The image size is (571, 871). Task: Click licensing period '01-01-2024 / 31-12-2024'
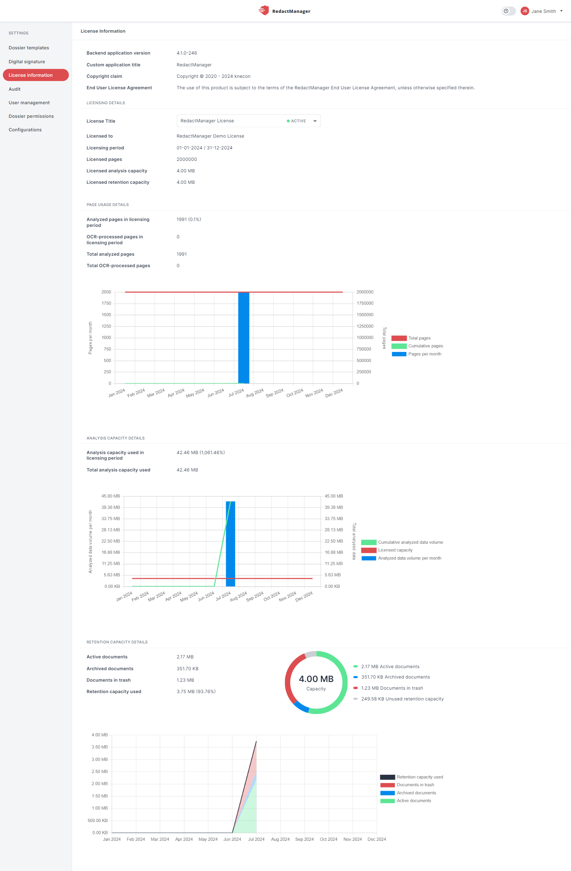(204, 148)
